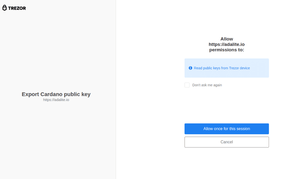Viewport: 300px width, 179px height.
Task: Tick the "Don't ask me again" checkbox
Action: point(187,85)
